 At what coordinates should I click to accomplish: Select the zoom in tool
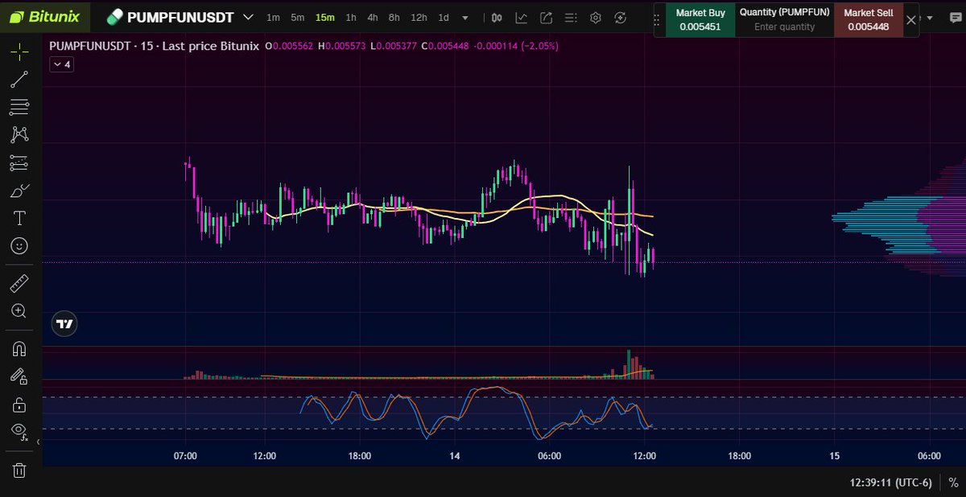tap(20, 310)
